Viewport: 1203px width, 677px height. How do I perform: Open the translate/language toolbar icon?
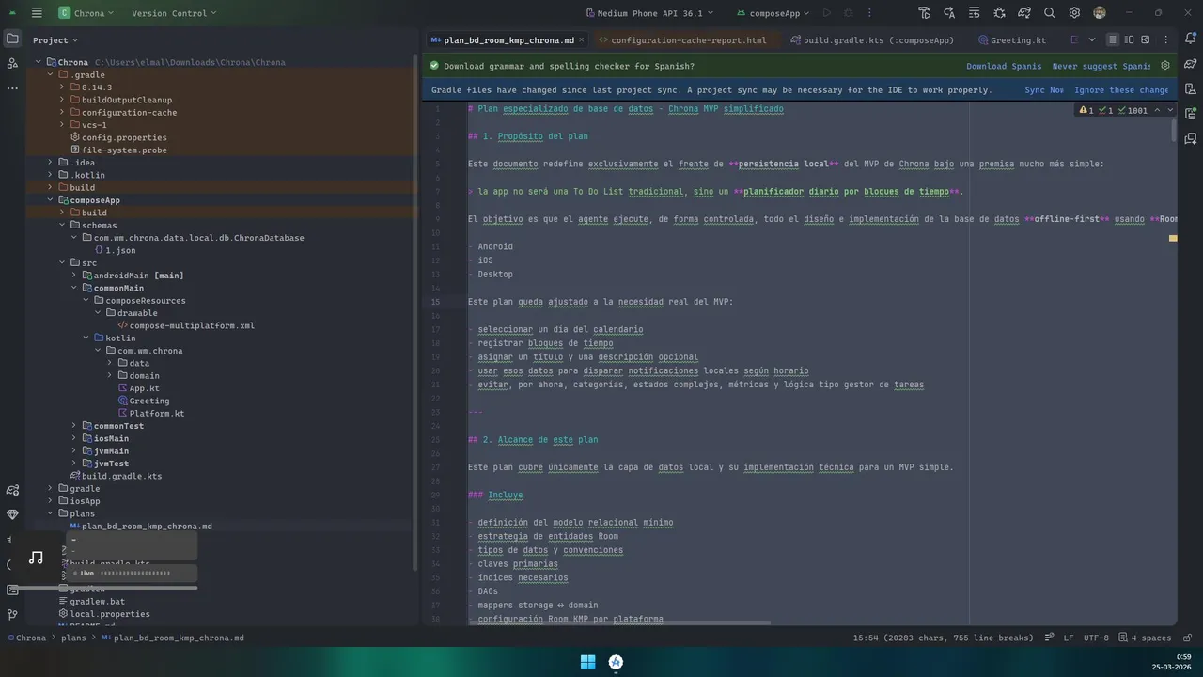point(949,13)
